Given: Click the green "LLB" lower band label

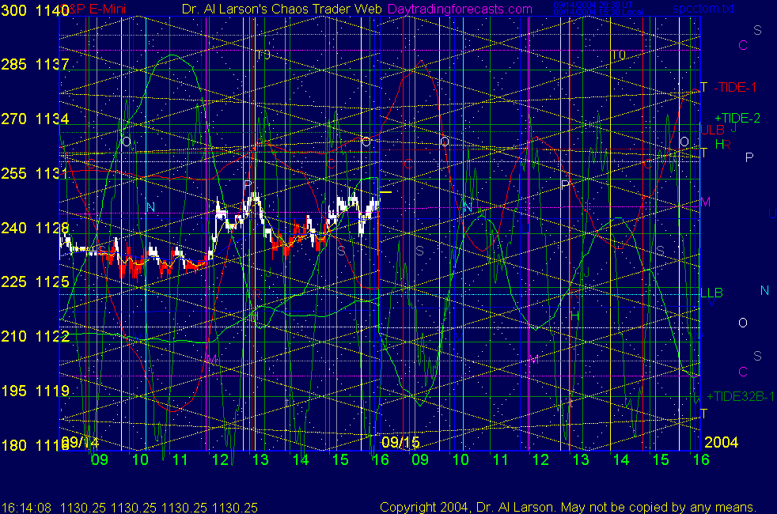Looking at the screenshot, I should tap(711, 293).
